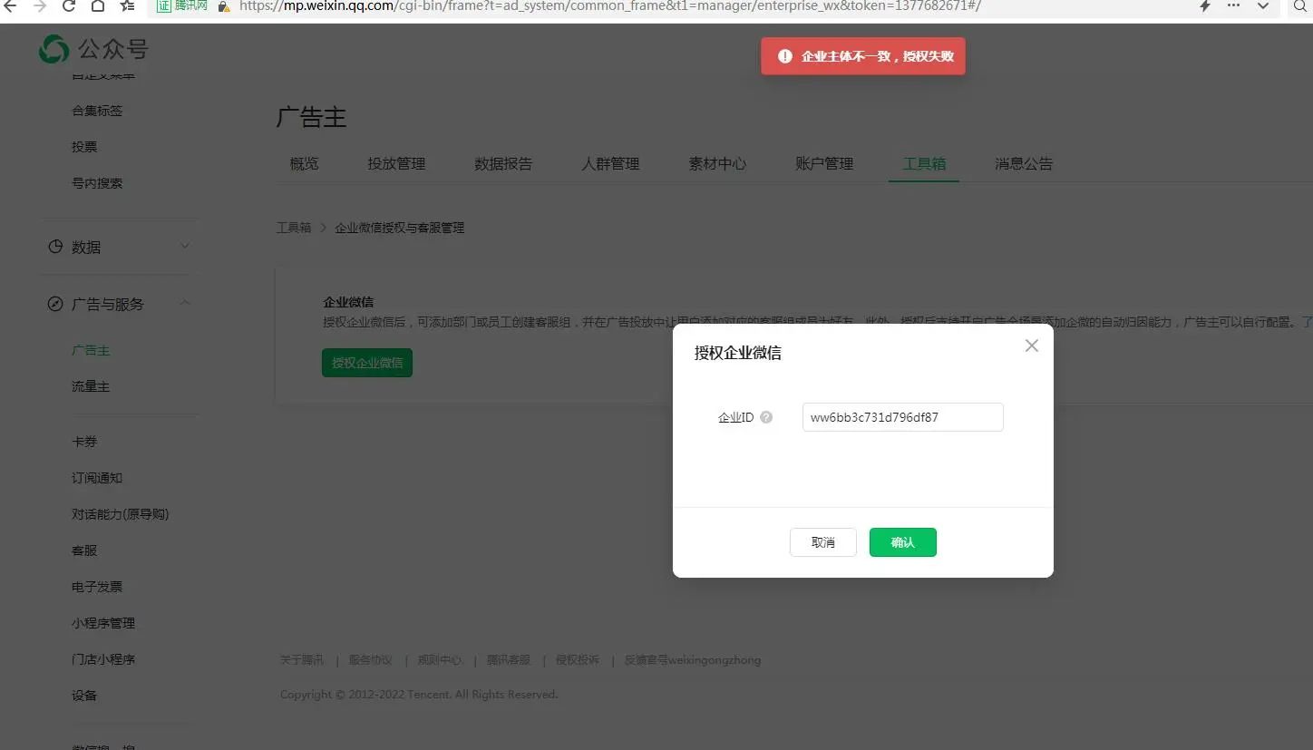1313x750 pixels.
Task: Click the 取消 button
Action: click(x=823, y=542)
